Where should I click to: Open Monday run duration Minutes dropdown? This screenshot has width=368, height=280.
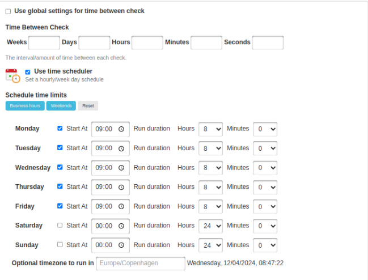pyautogui.click(x=265, y=129)
